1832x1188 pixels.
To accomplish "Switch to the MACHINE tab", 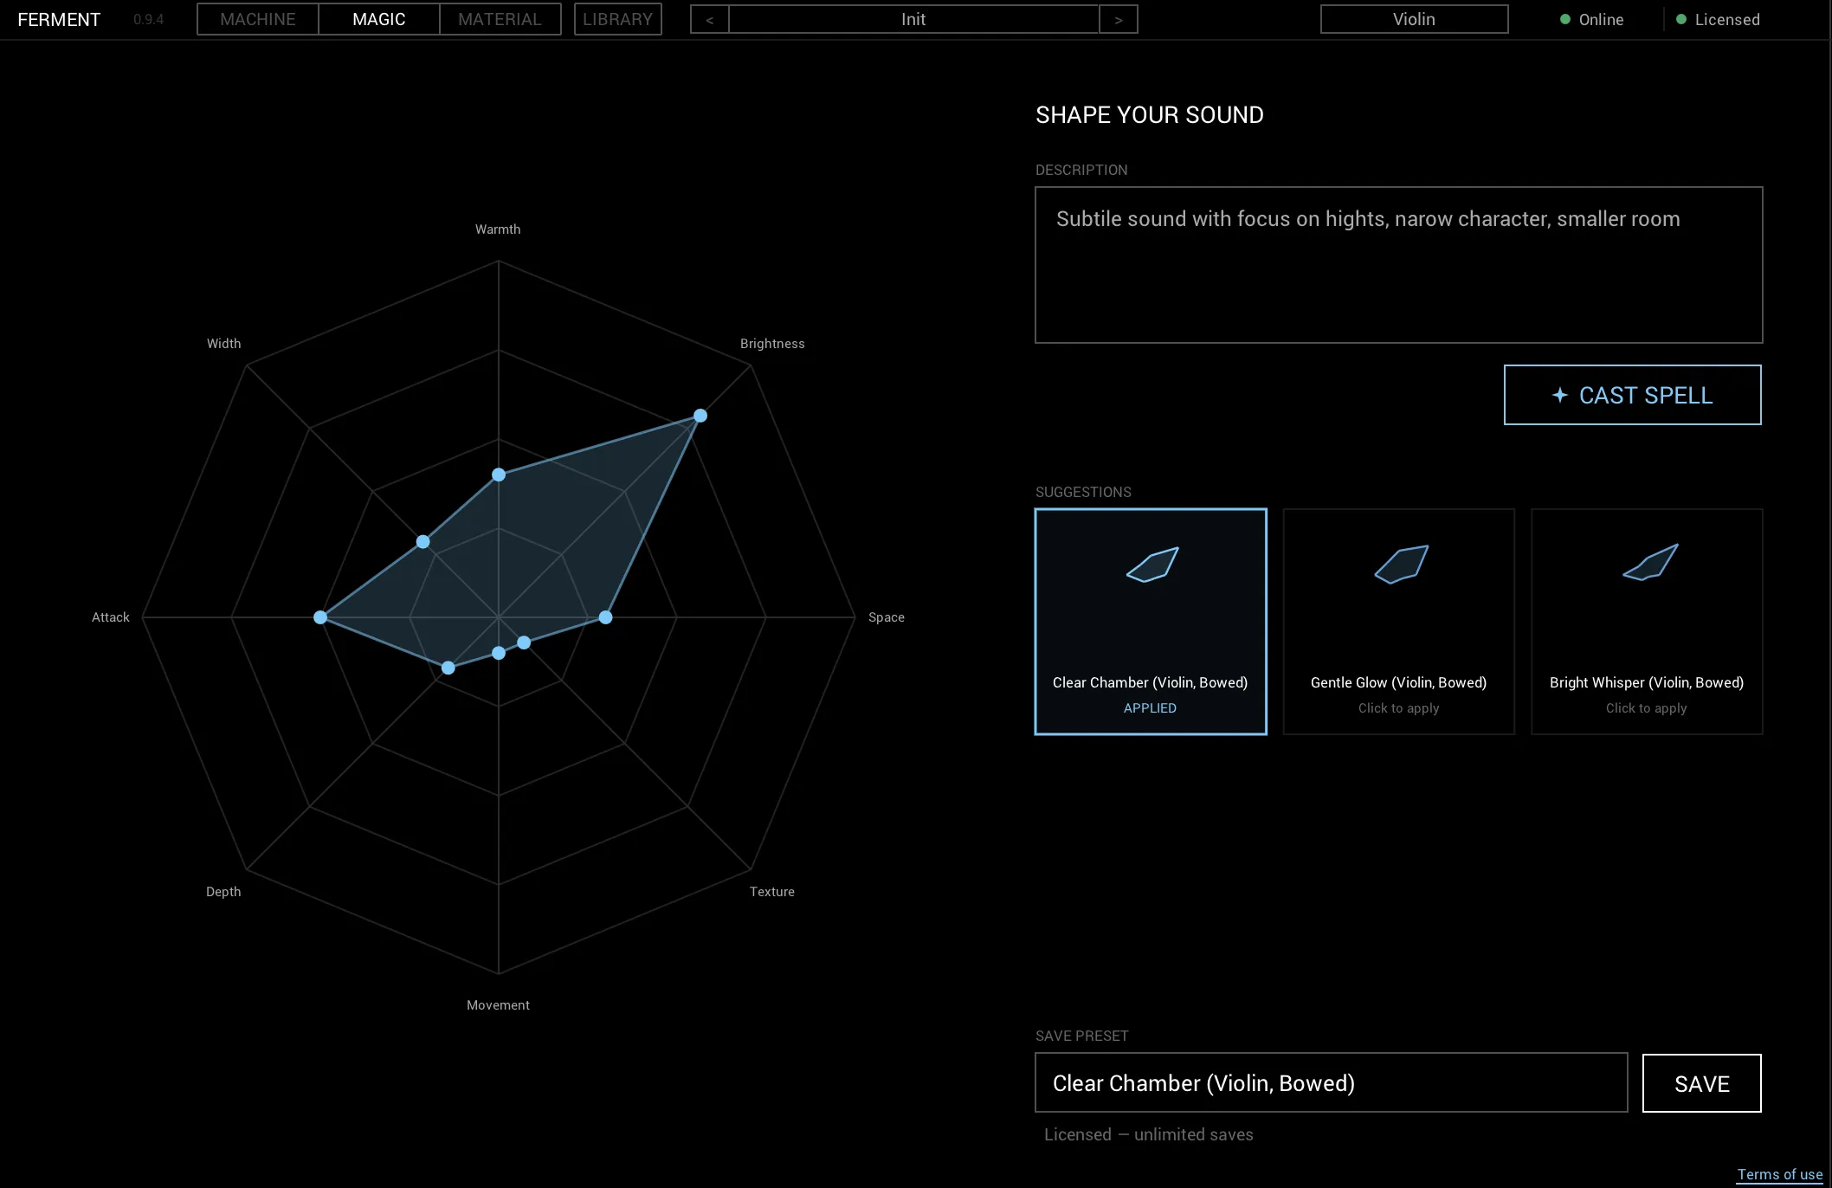I will click(x=258, y=19).
